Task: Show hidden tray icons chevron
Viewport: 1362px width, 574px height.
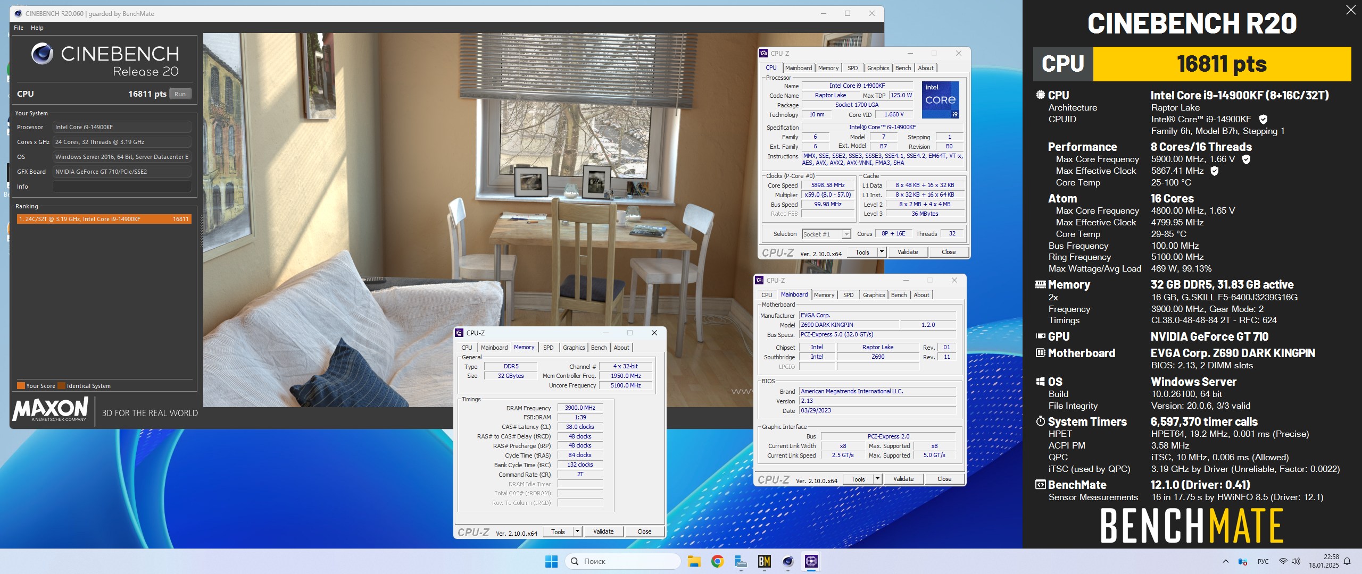Action: (1226, 561)
